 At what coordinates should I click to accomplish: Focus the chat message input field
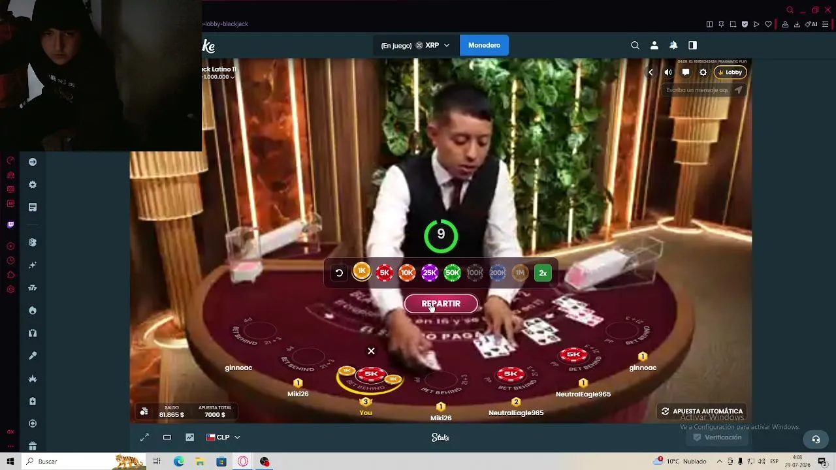tap(697, 90)
